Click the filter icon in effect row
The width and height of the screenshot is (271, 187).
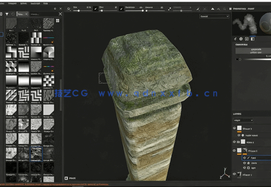243,135
